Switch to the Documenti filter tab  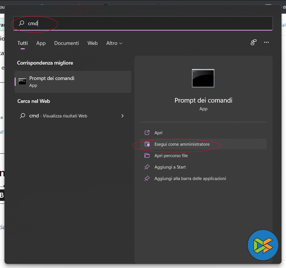click(x=66, y=43)
